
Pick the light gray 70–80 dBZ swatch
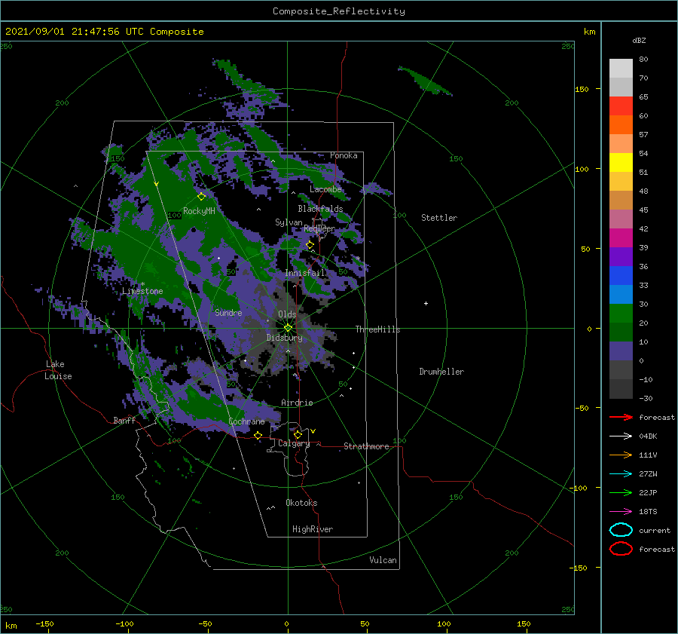pos(621,69)
